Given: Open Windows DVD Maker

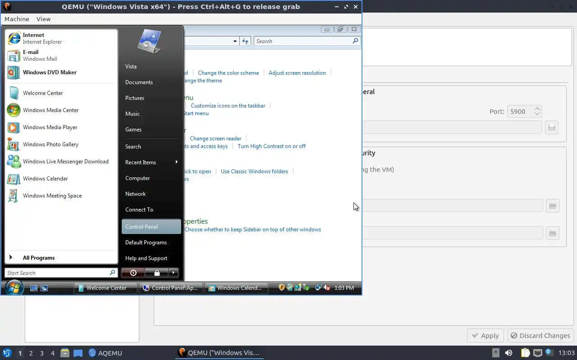Looking at the screenshot, I should coord(61,72).
